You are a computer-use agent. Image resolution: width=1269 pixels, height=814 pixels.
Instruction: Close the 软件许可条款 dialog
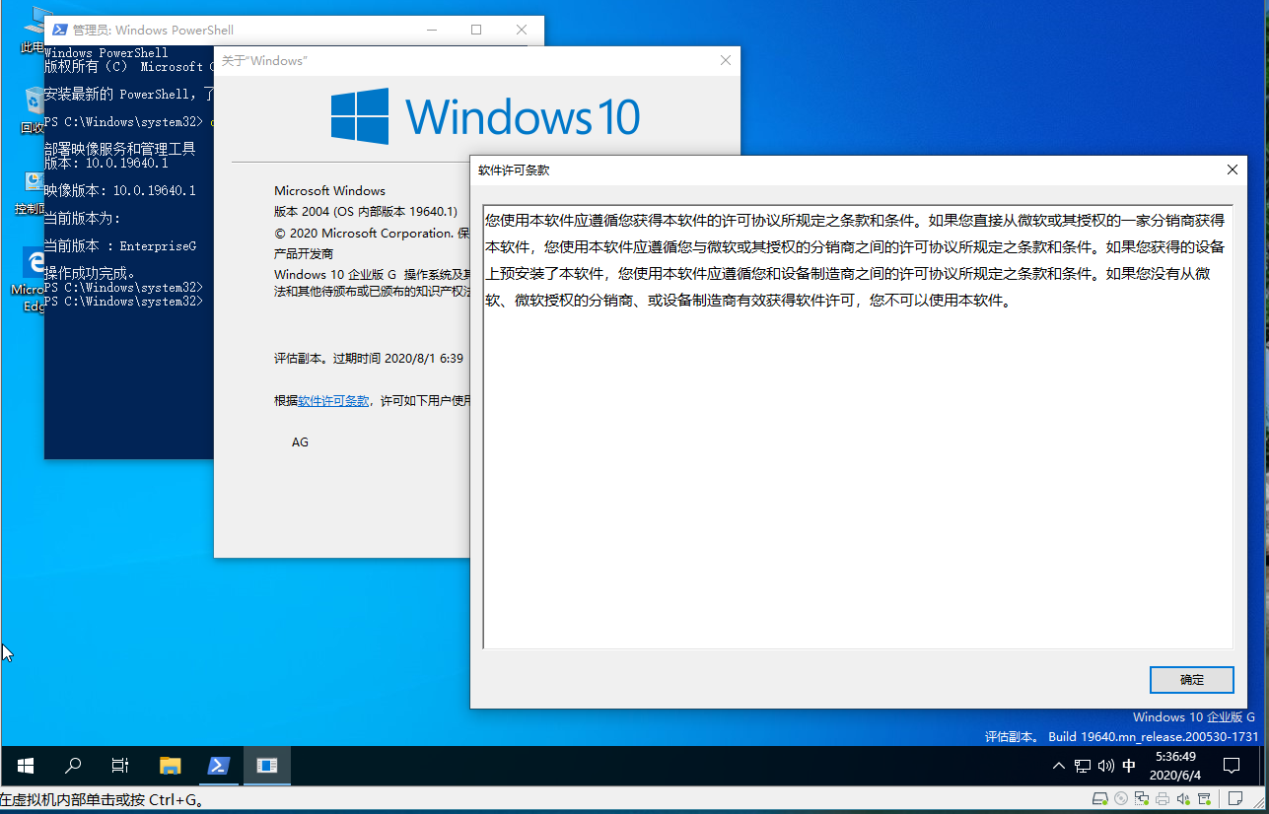click(x=1232, y=170)
